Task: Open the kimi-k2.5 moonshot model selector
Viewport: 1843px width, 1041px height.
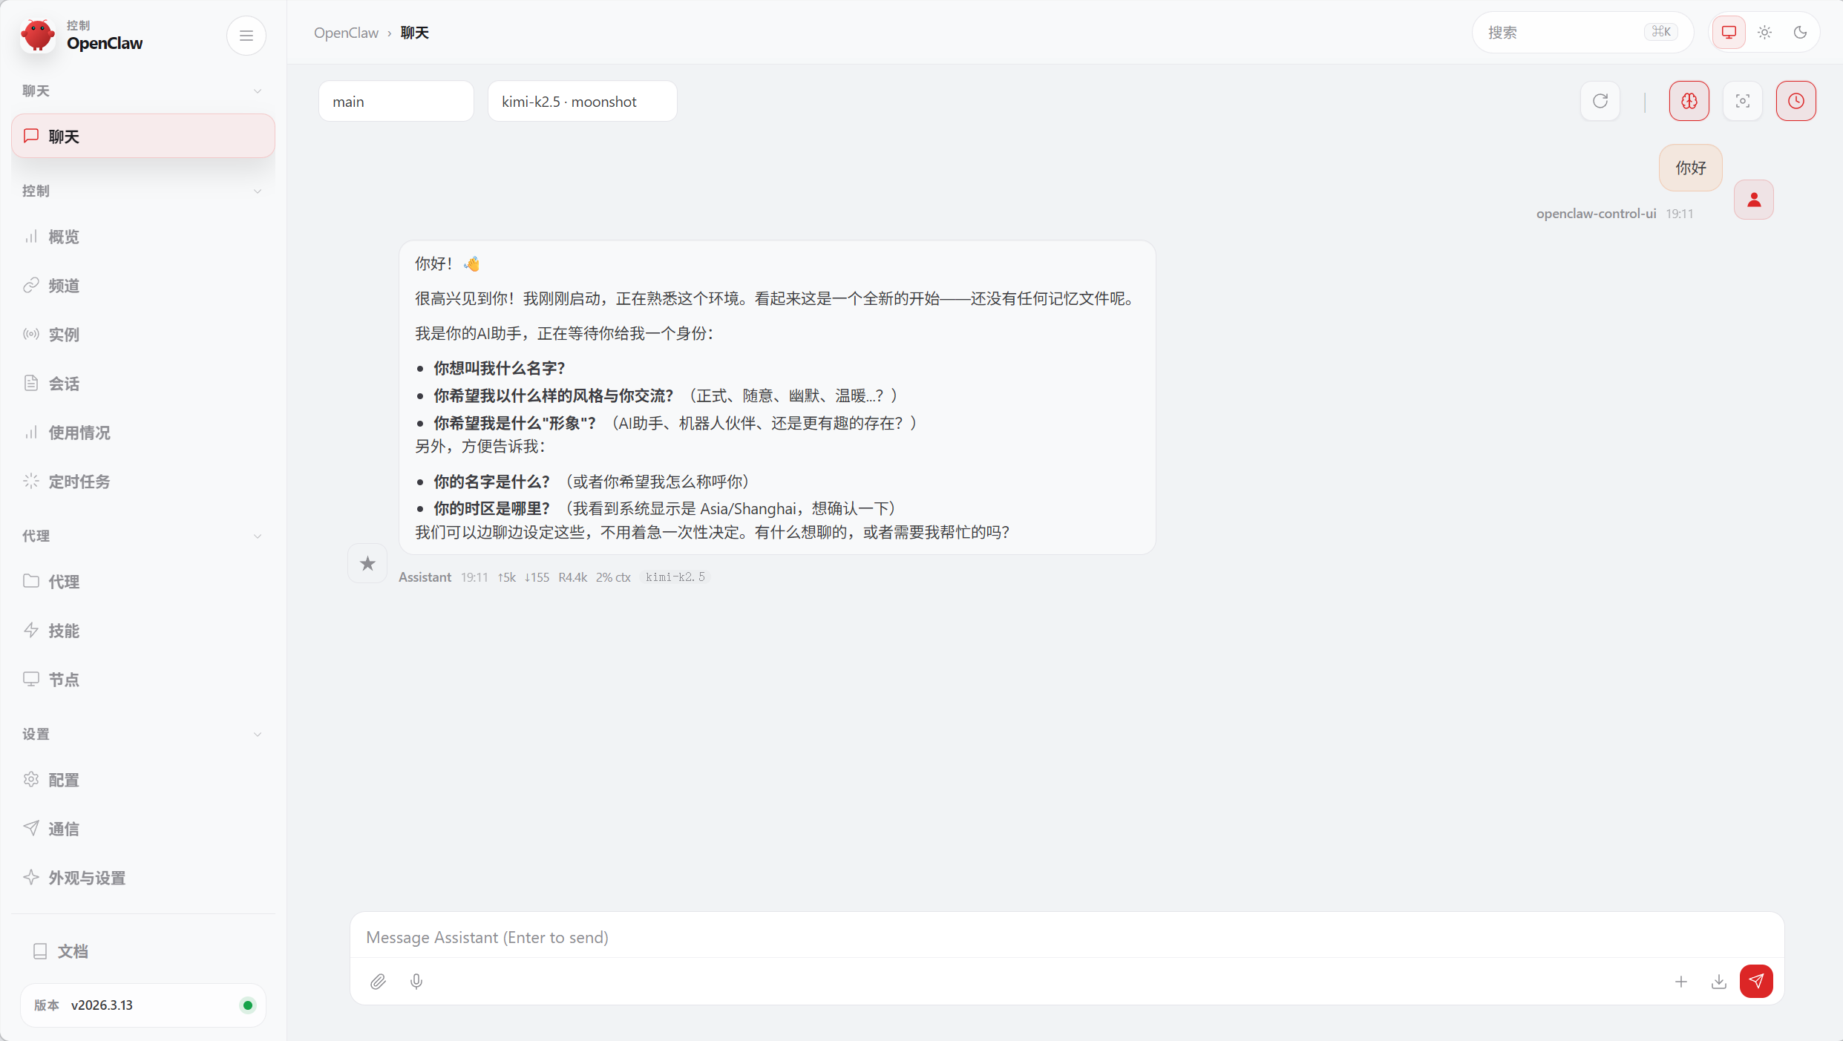Action: pyautogui.click(x=582, y=102)
